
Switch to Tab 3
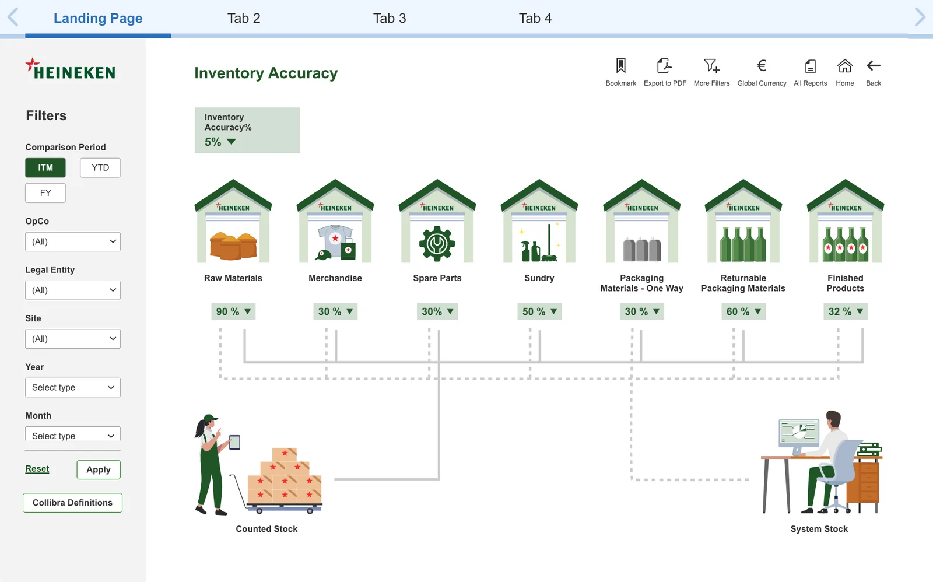click(x=390, y=18)
